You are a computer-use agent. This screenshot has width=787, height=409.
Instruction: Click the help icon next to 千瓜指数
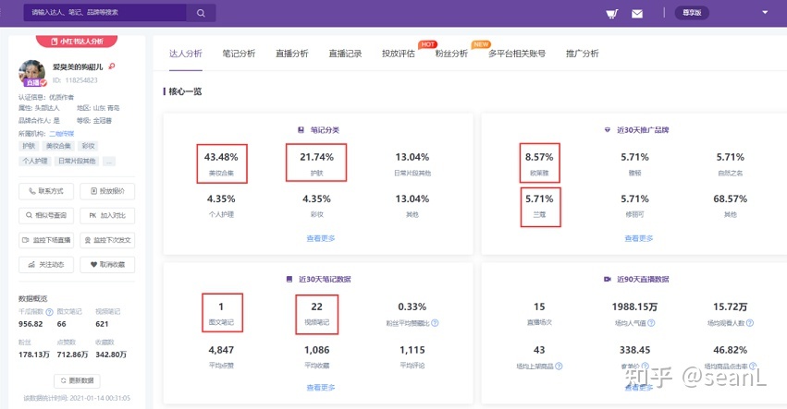click(49, 312)
